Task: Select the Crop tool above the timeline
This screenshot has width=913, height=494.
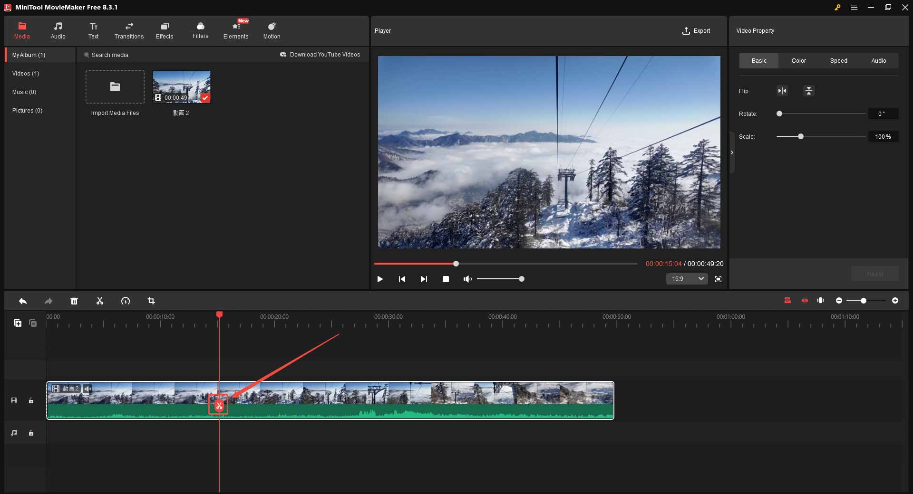Action: click(x=151, y=301)
